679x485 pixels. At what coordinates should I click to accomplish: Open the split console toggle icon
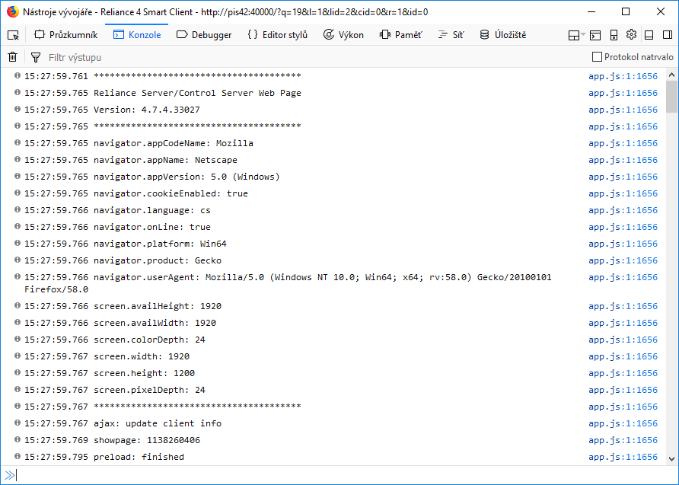tap(595, 35)
